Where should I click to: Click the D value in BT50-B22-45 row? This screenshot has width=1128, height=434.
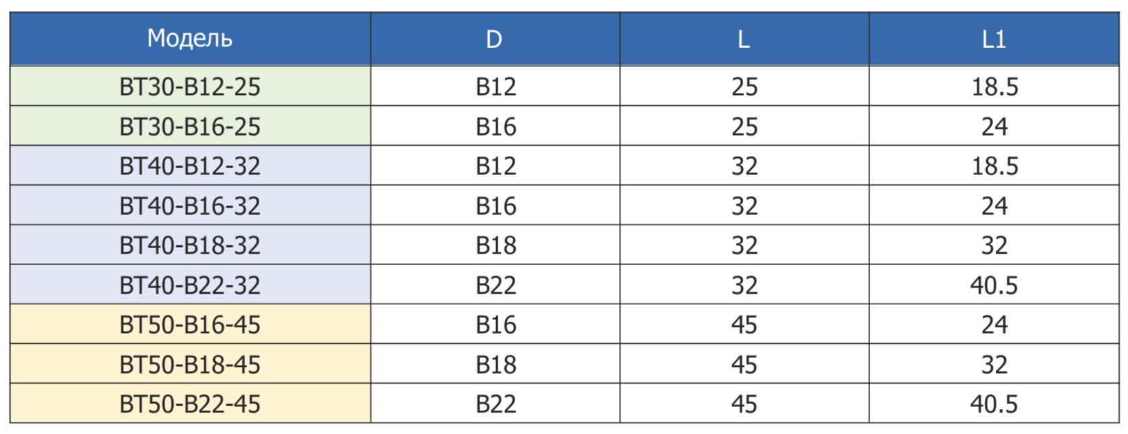pyautogui.click(x=495, y=404)
